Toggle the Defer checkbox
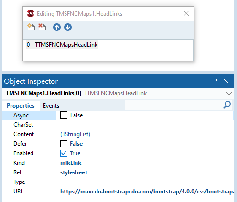237x202 pixels. (x=64, y=144)
